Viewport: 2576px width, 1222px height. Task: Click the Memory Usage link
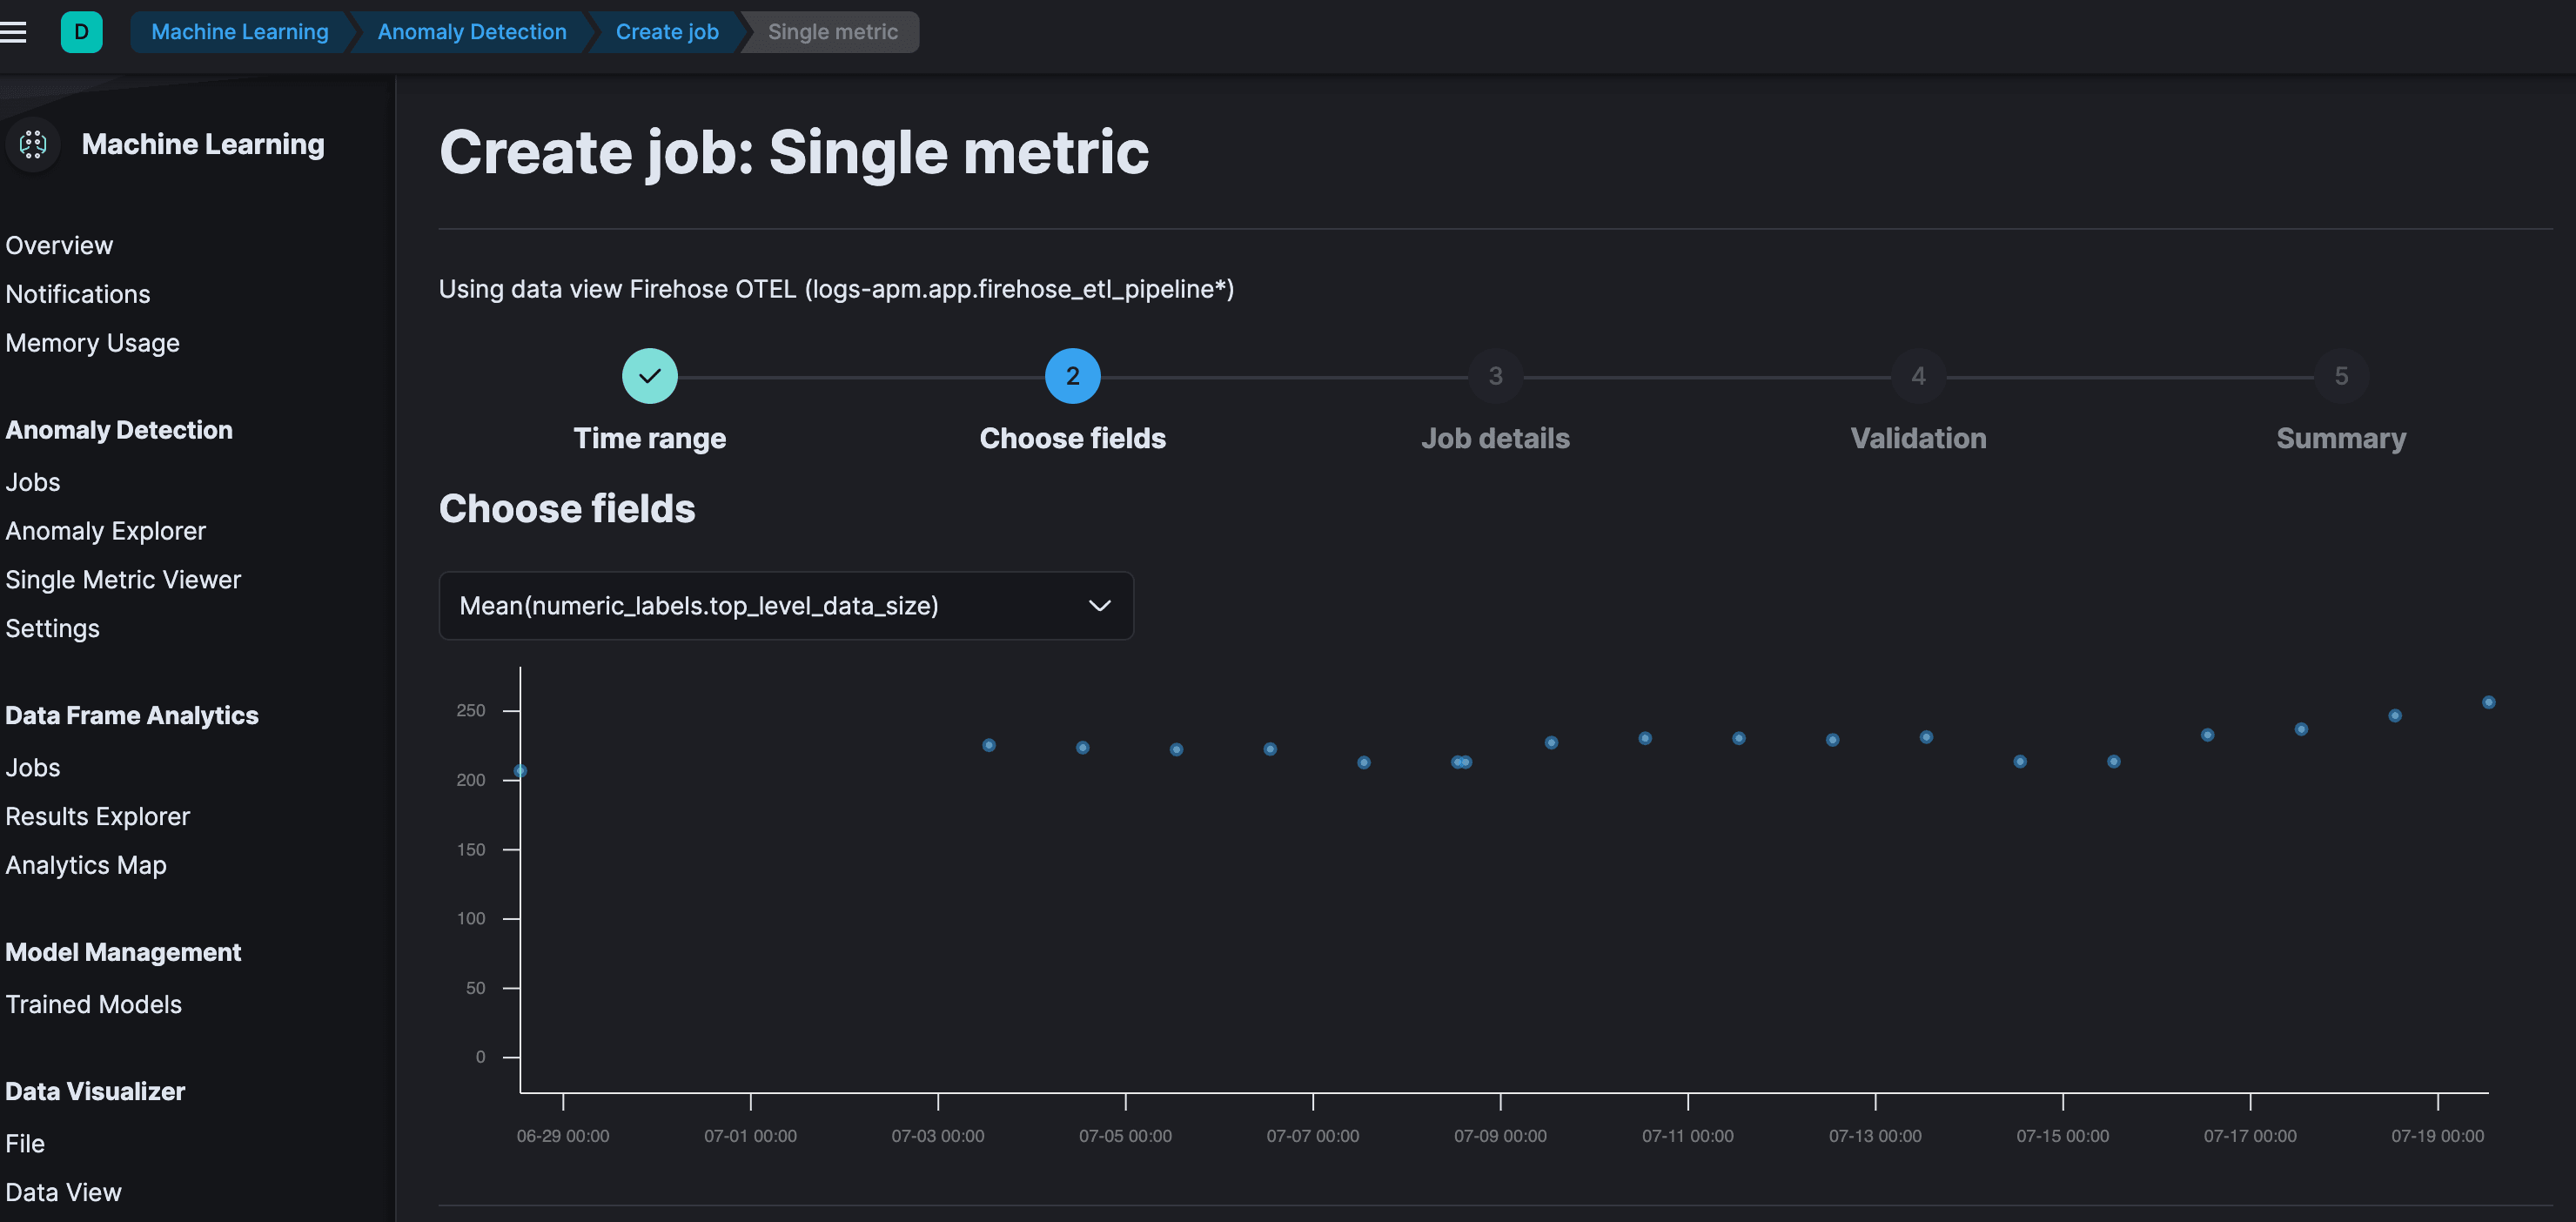pyautogui.click(x=92, y=343)
